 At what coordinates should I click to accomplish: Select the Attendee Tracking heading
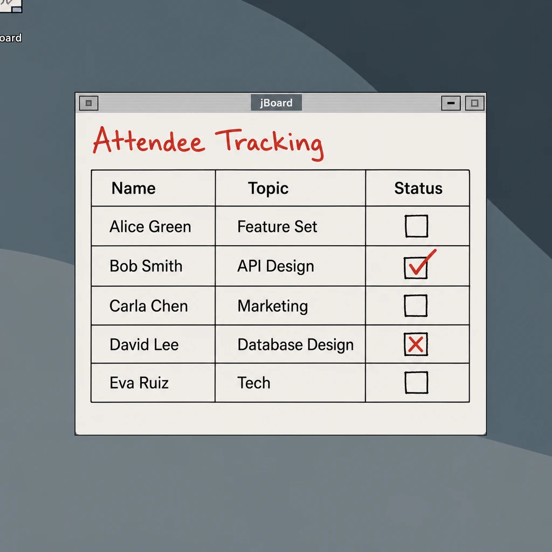(209, 143)
